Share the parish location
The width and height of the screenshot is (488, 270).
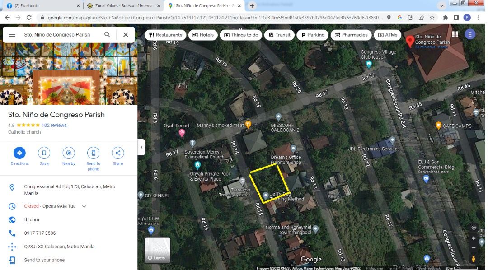[117, 153]
